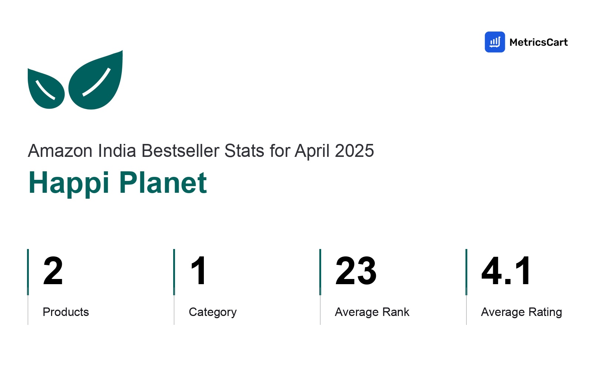The width and height of the screenshot is (592, 370).
Task: Click the MetricsCart blue logo icon
Action: [495, 42]
